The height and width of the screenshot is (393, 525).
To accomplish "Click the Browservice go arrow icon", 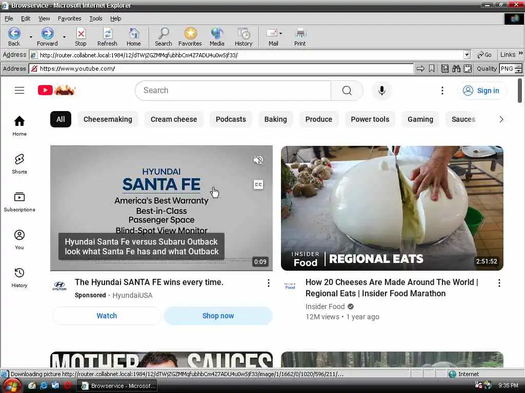I will pyautogui.click(x=420, y=69).
